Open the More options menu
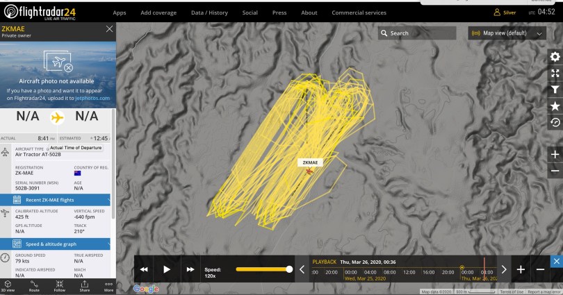 click(x=108, y=286)
